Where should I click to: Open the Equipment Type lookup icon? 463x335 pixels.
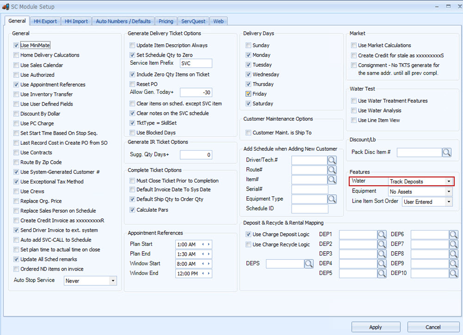[332, 199]
